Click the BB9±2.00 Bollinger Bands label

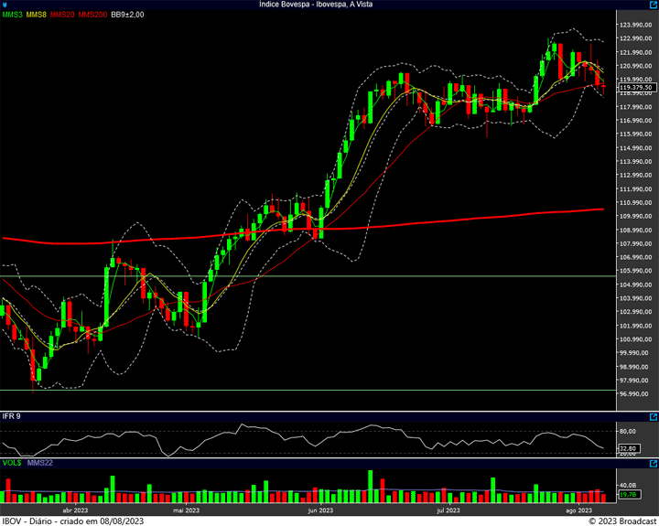(x=127, y=15)
